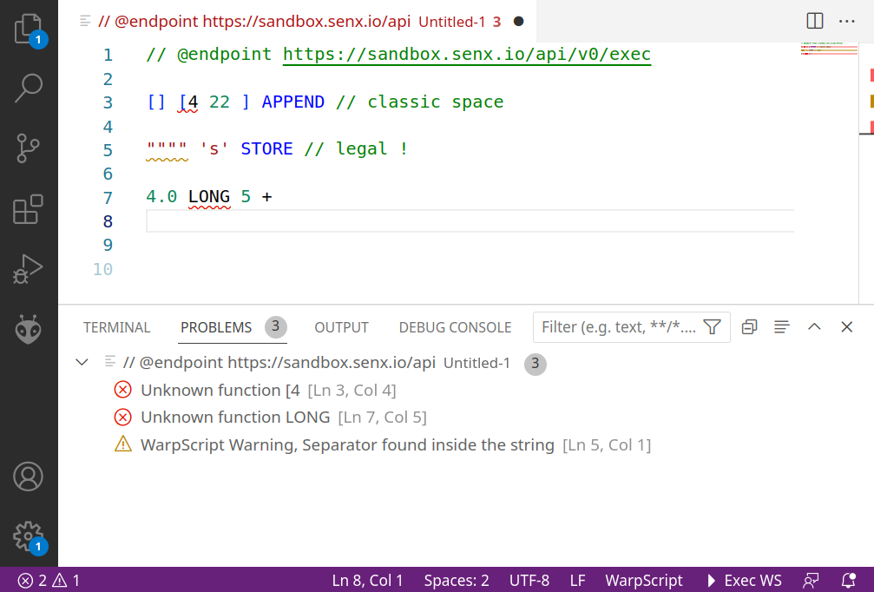
Task: Click the filter funnel icon
Action: 713,327
